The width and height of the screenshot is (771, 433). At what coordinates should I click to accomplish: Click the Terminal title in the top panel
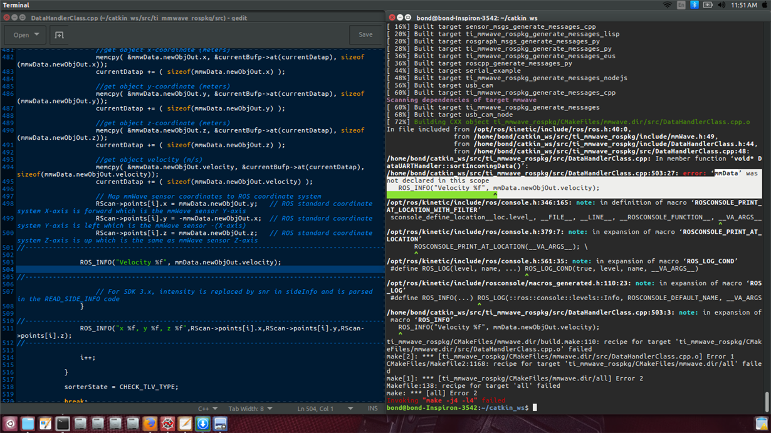coord(16,5)
